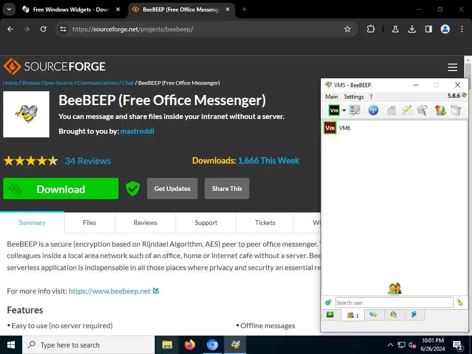Switch to the blue pin tab in BeeBEEP

(x=414, y=315)
